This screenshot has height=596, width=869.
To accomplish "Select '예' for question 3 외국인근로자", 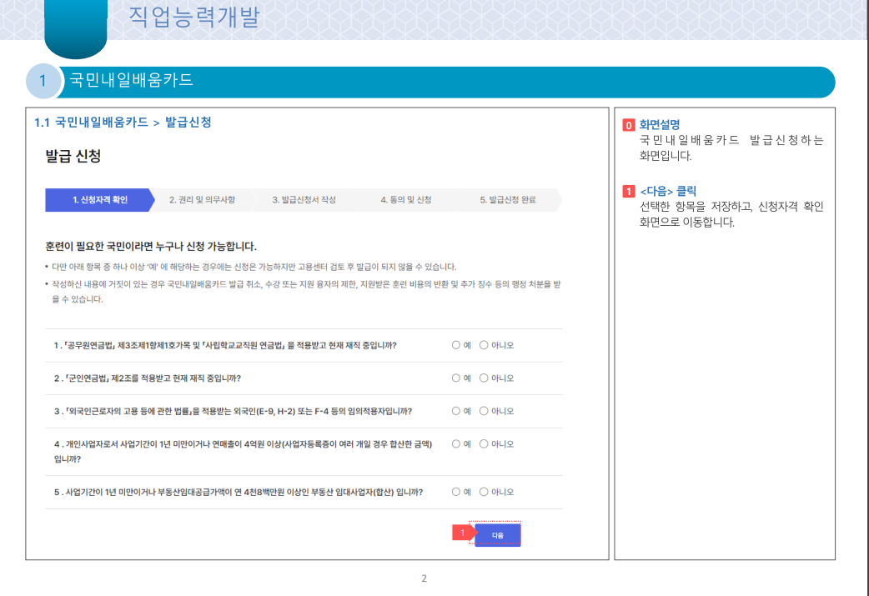I will pos(455,411).
